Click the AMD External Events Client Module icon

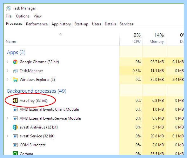tap(15, 109)
